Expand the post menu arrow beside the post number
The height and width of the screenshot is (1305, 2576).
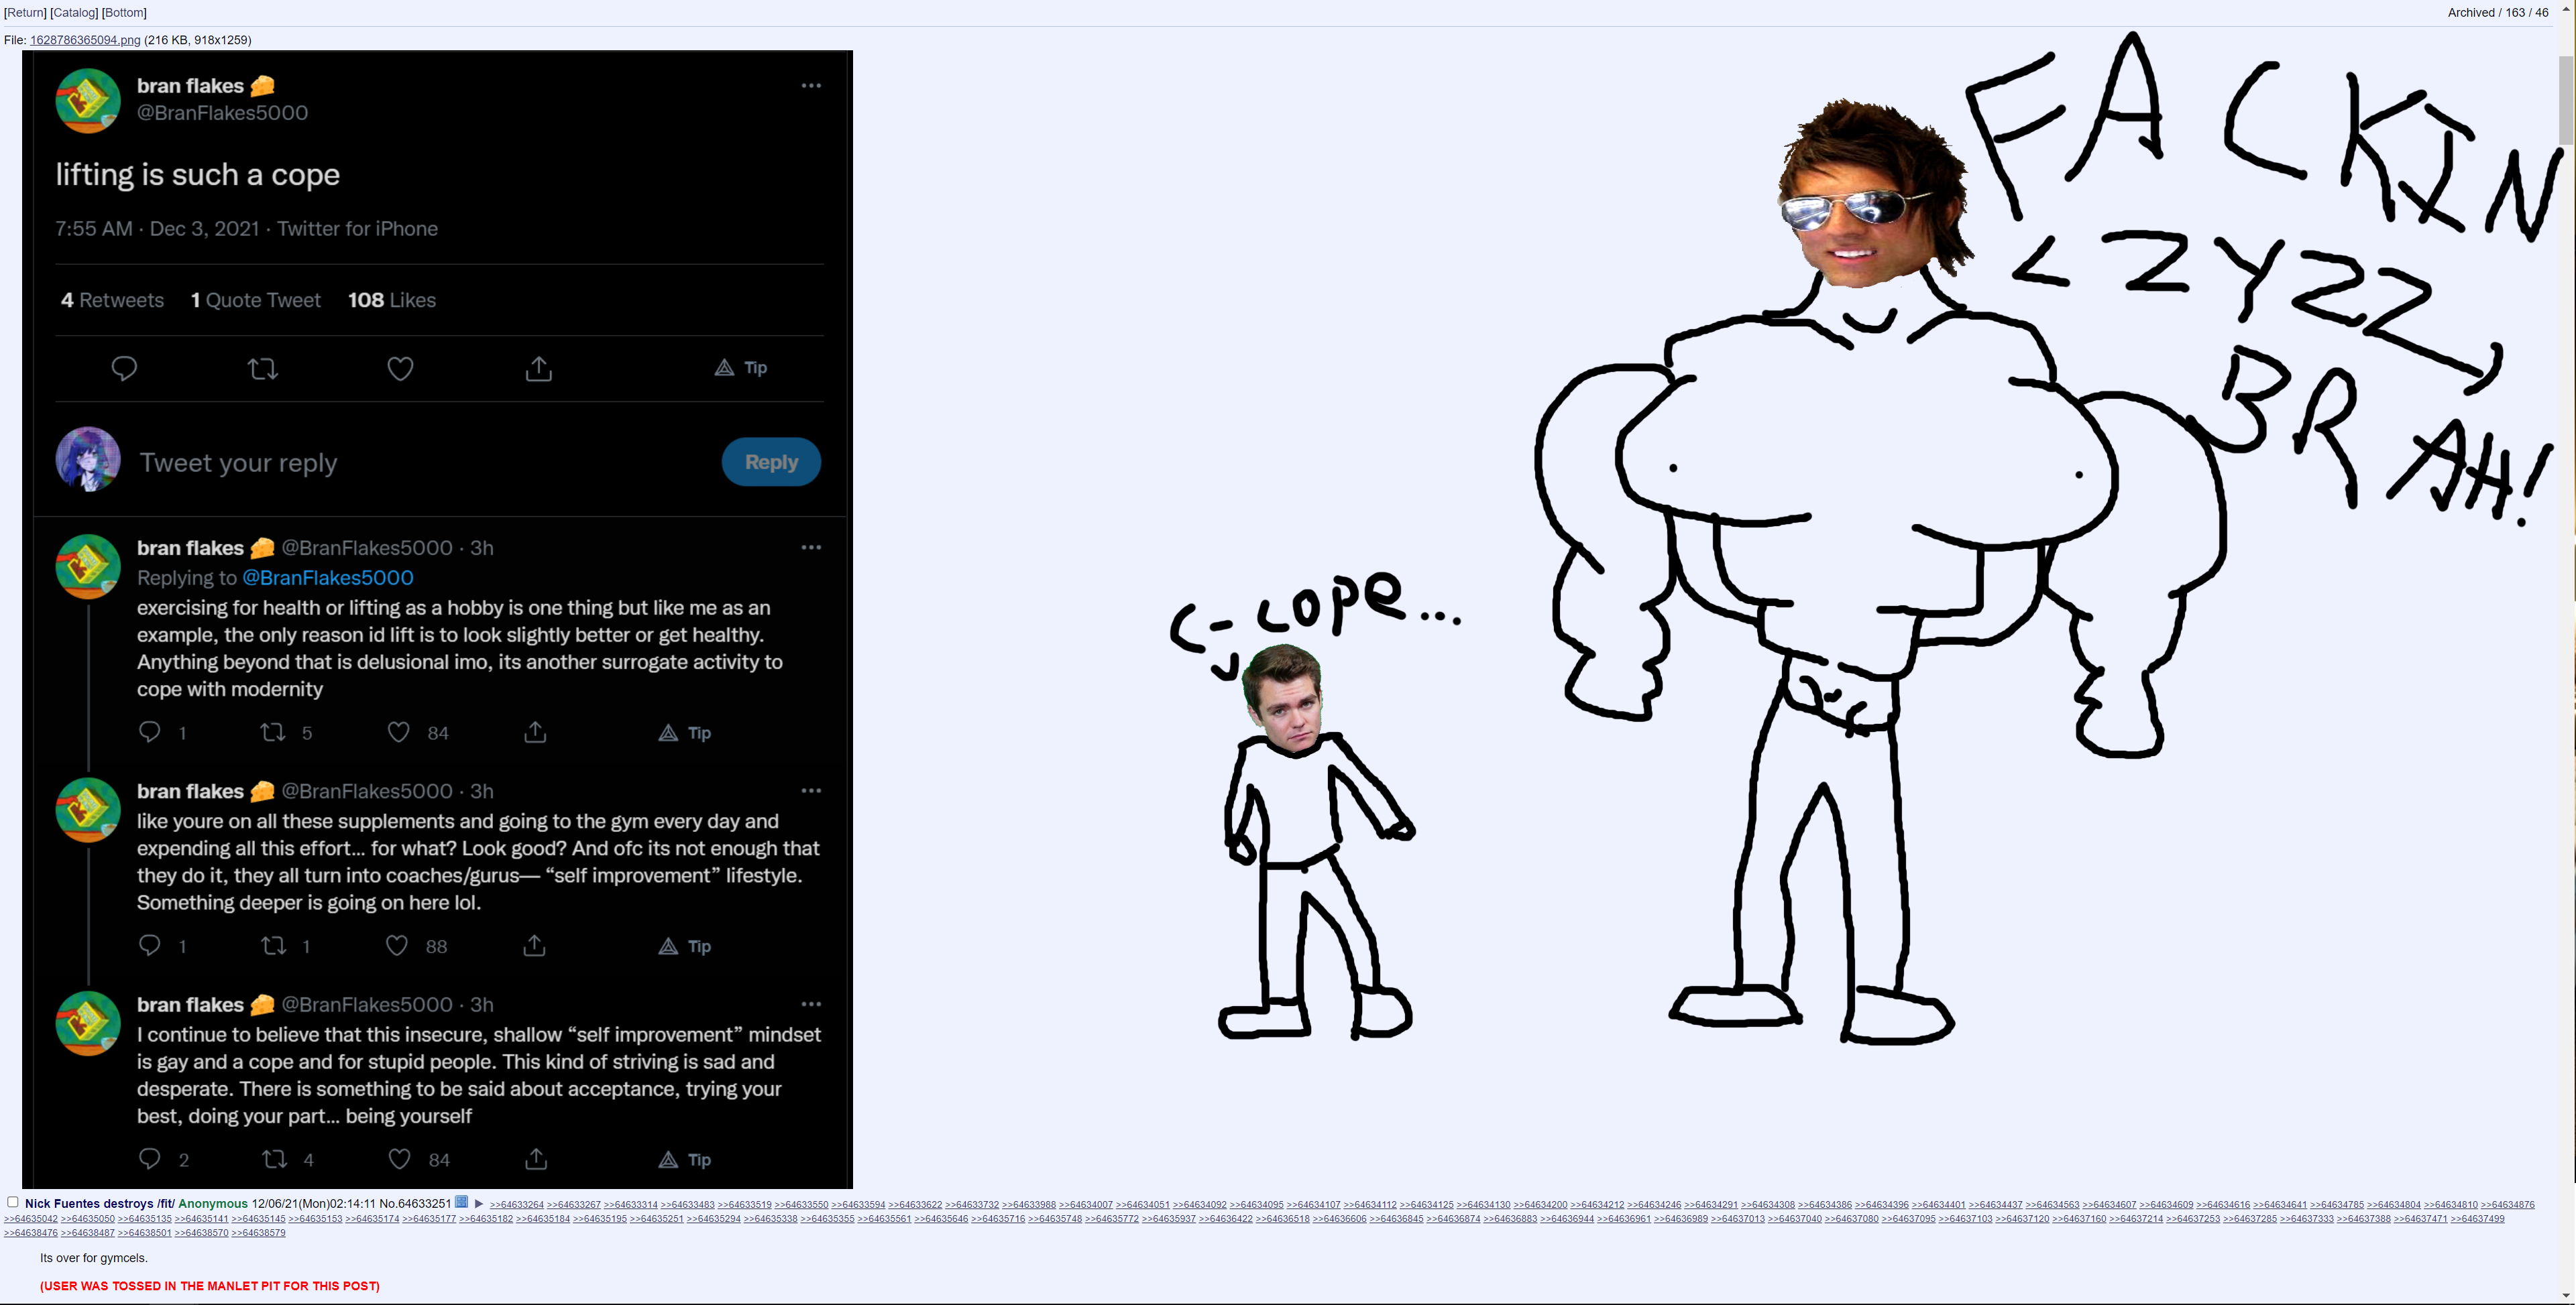[x=479, y=1203]
